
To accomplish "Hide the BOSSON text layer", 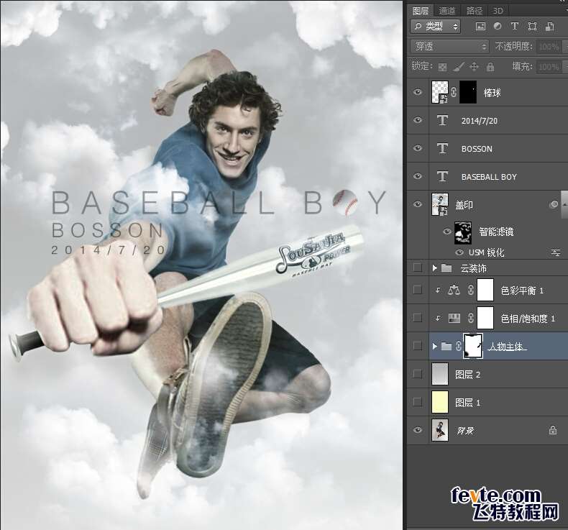I will coord(417,148).
